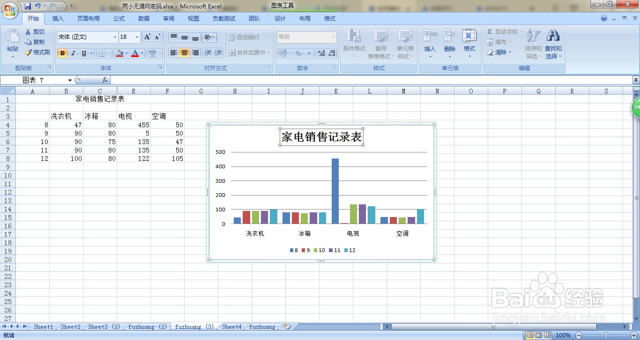Viewport: 640px width, 340px height.
Task: Select tall blue 电视 bar in chart
Action: click(x=335, y=191)
